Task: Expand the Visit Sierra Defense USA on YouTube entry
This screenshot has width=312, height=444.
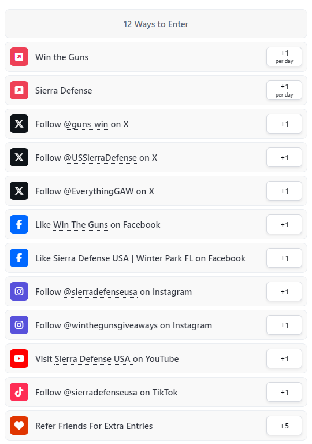Action: pos(156,358)
